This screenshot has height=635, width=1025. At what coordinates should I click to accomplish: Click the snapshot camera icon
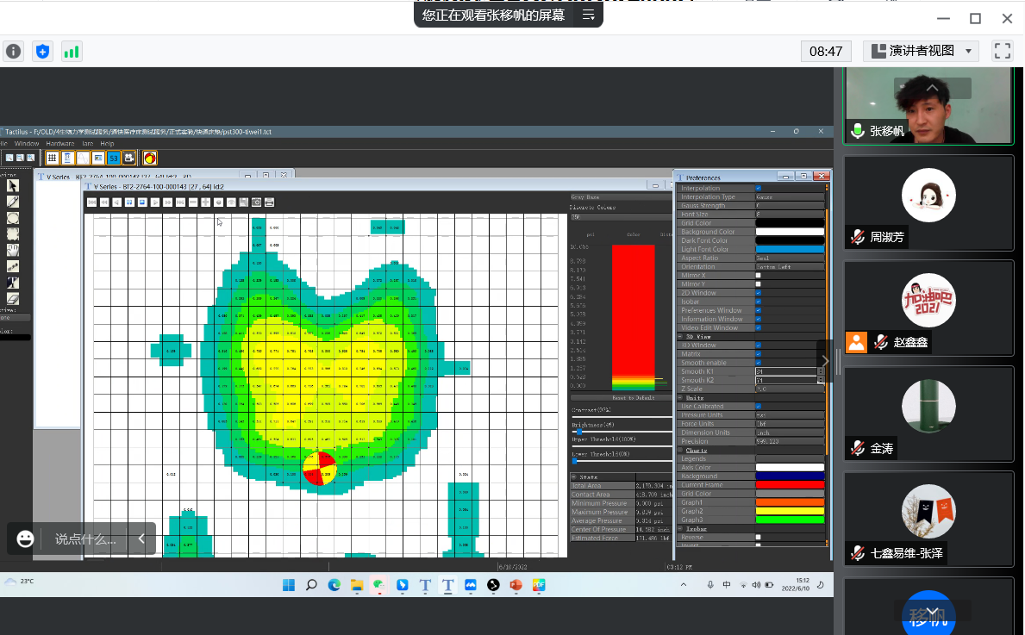[256, 202]
